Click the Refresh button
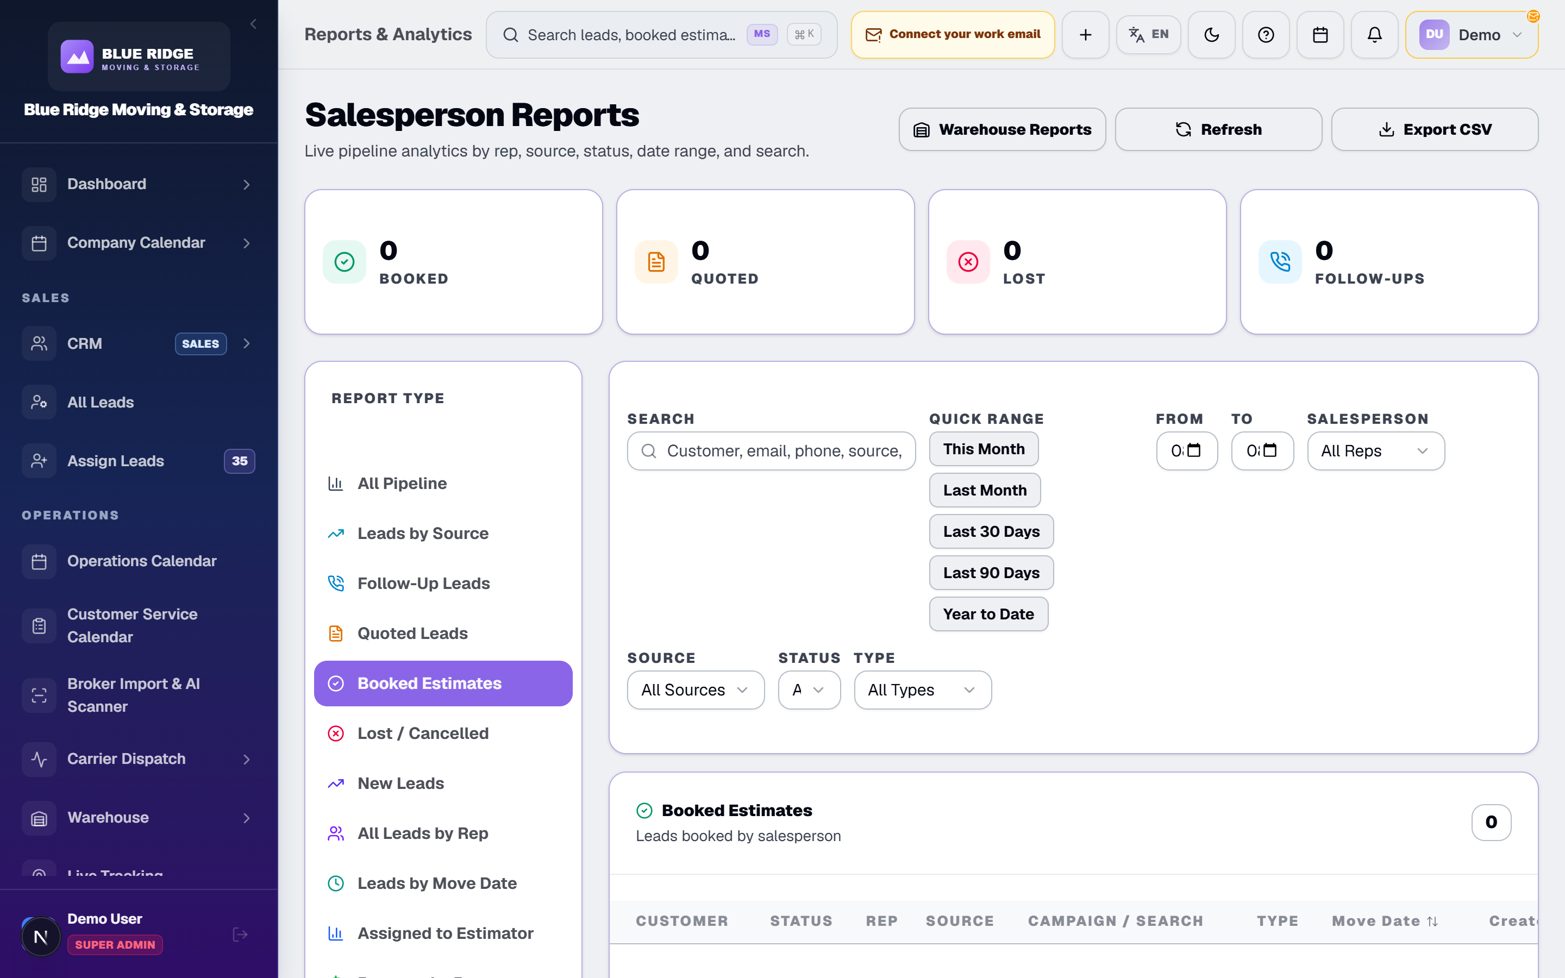Screen dimensions: 1565x978 [1218, 129]
